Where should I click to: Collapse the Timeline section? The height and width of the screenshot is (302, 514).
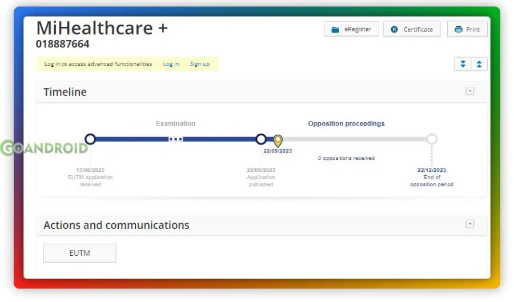click(469, 91)
